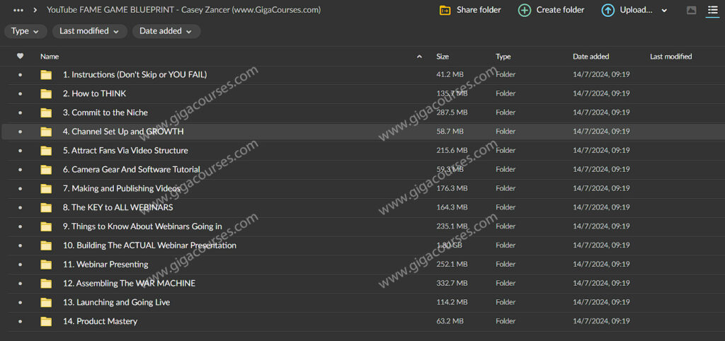The width and height of the screenshot is (725, 341).
Task: Click the Name sort arrow
Action: pyautogui.click(x=419, y=57)
